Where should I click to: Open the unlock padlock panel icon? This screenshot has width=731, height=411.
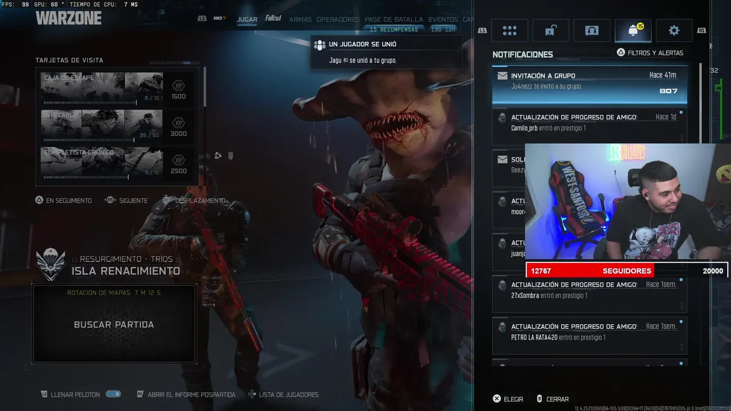[551, 31]
